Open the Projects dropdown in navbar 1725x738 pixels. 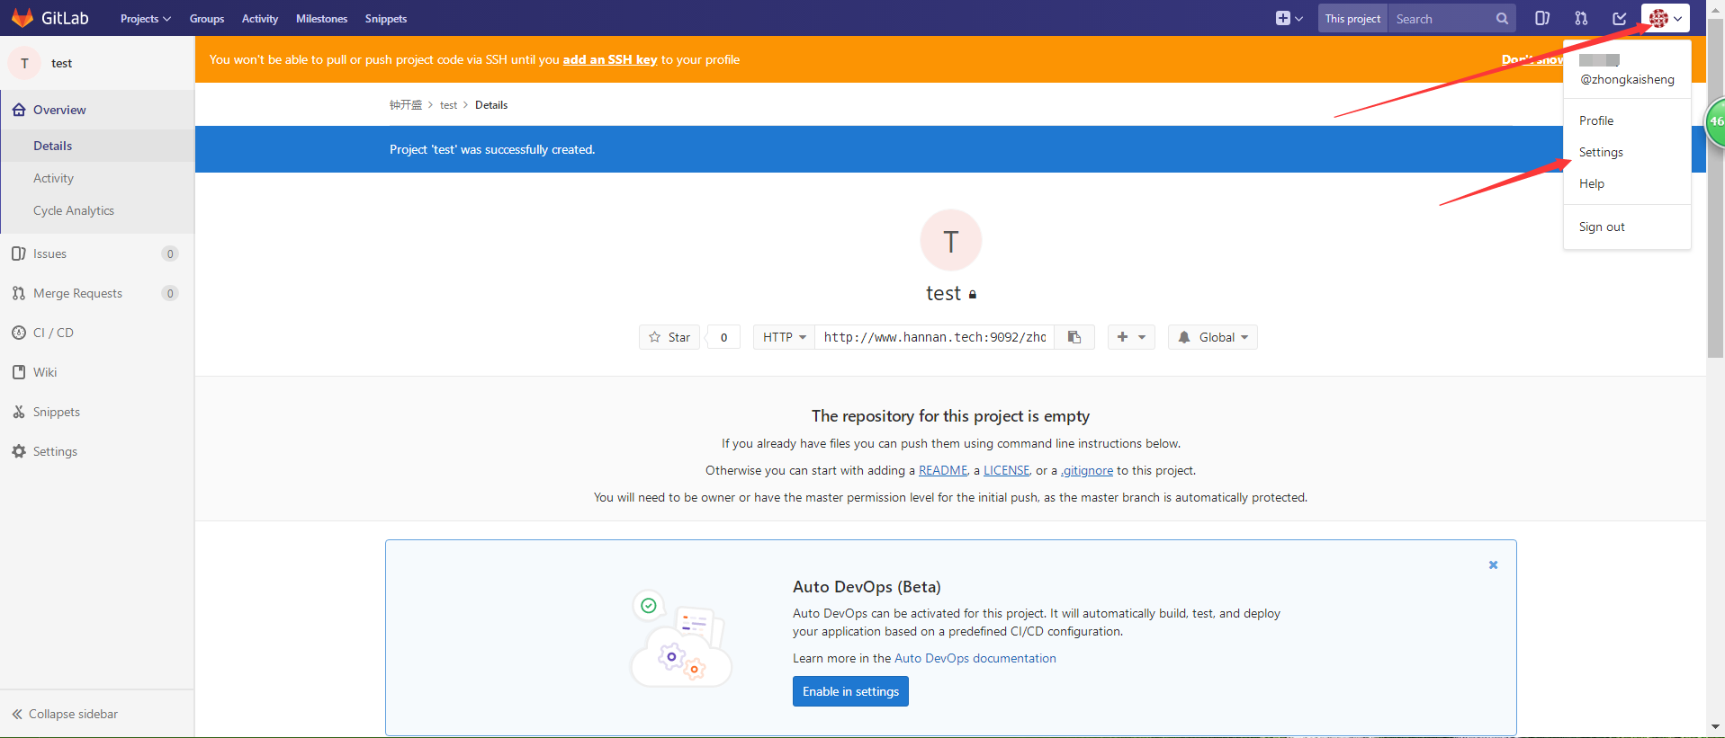[x=145, y=18]
